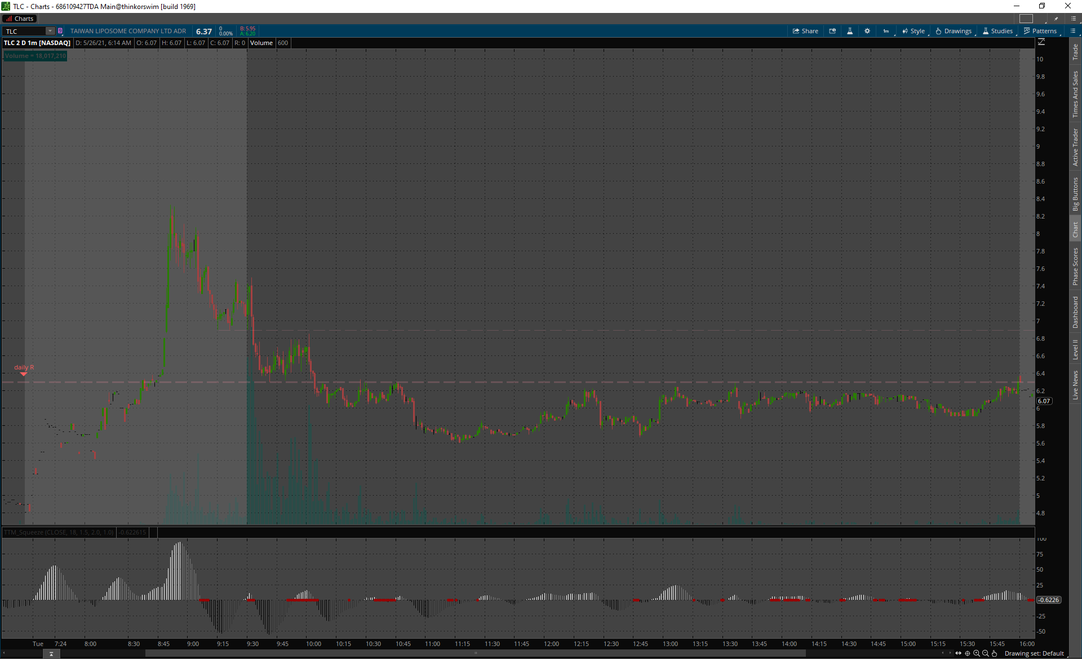Open the flask Edit Studies icon
This screenshot has width=1082, height=659.
[x=850, y=31]
